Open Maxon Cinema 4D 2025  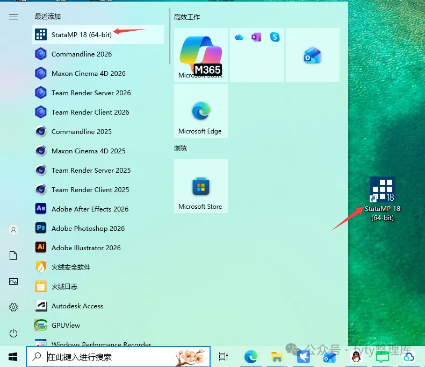click(x=98, y=151)
